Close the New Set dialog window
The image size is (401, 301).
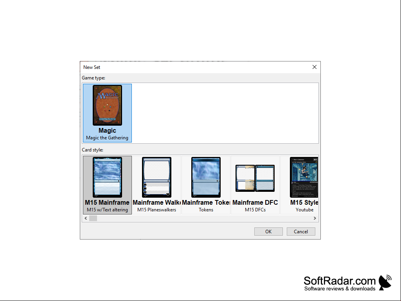tap(315, 67)
